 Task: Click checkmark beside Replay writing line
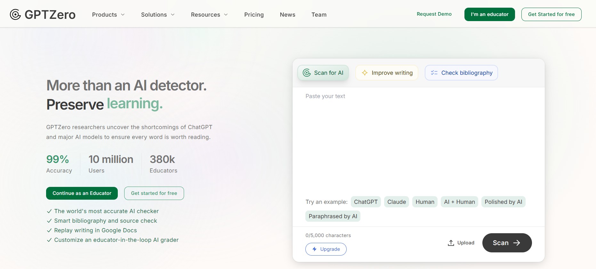pos(49,230)
